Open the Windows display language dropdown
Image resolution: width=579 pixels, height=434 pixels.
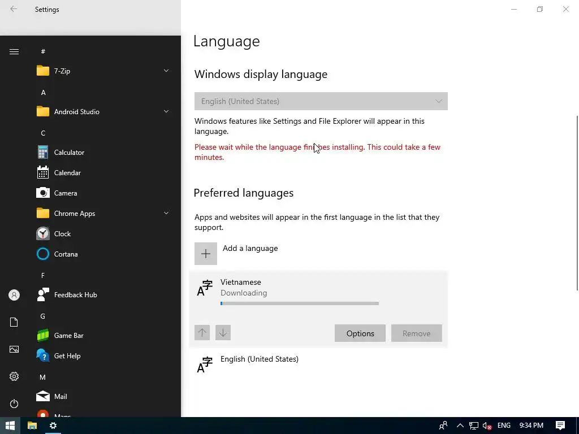coord(321,101)
